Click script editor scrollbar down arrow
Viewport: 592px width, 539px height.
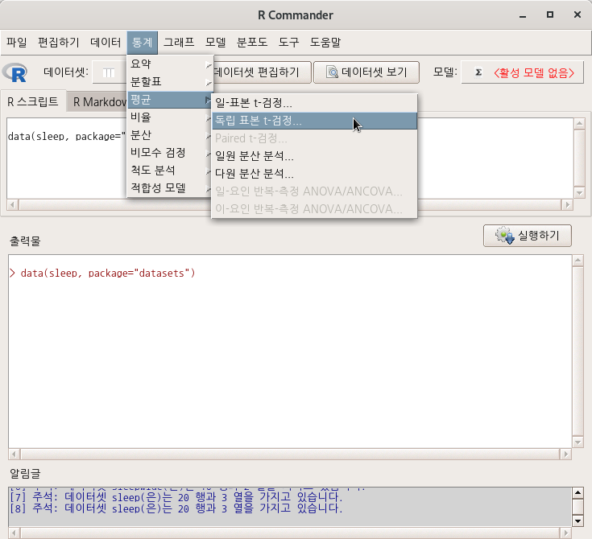[579, 192]
